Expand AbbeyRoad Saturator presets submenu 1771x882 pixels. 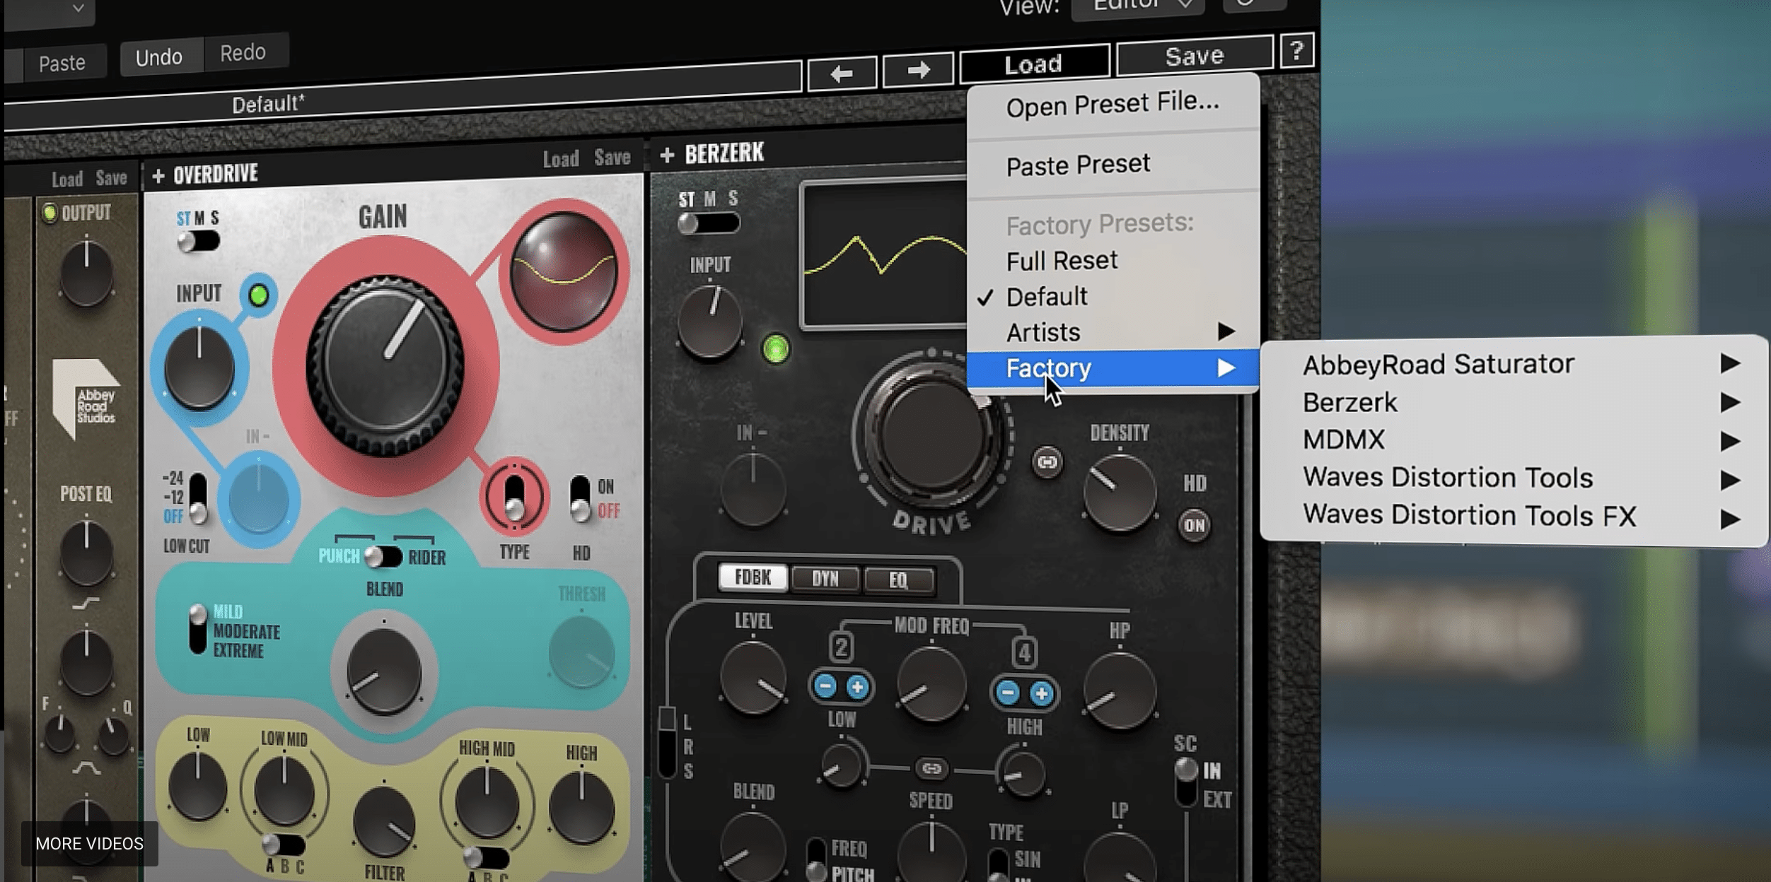[1515, 364]
